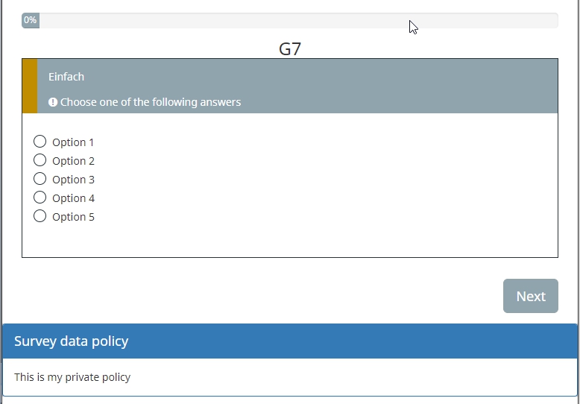Select the Option 1 radio circle
Image resolution: width=580 pixels, height=404 pixels.
[40, 142]
